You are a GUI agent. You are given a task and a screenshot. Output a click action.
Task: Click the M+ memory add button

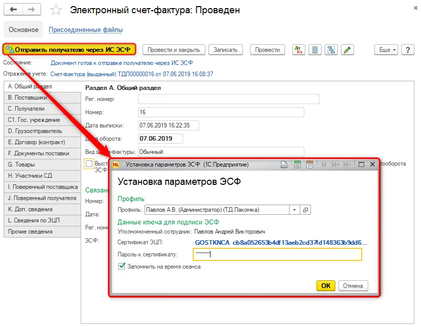tap(336, 165)
